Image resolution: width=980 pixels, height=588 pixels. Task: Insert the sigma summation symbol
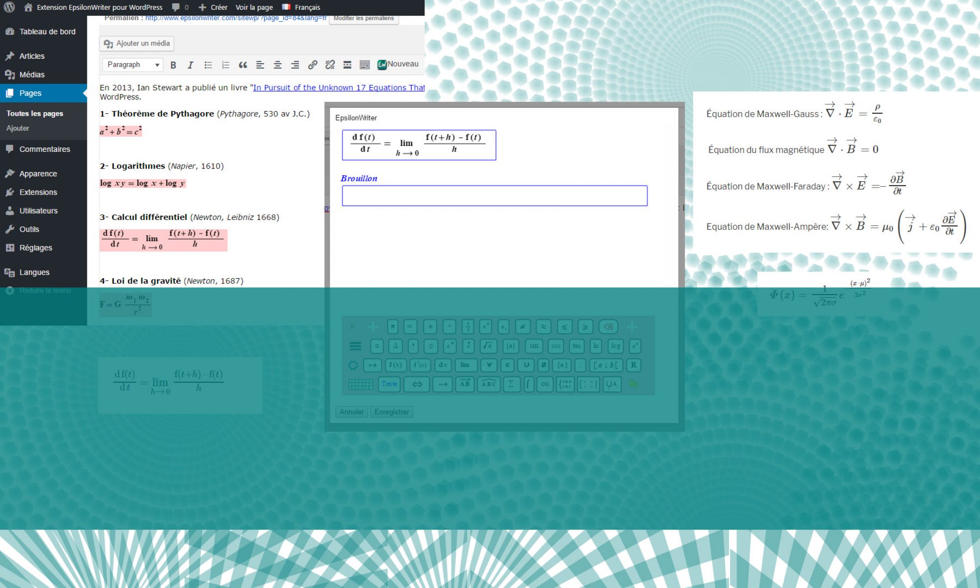click(511, 384)
